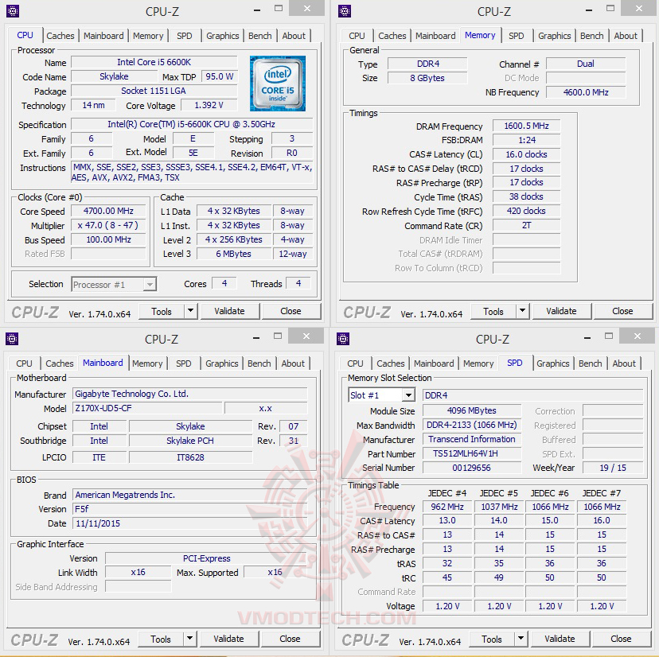Click CPU-Z app icon in Mainboard window title bar

(12, 338)
